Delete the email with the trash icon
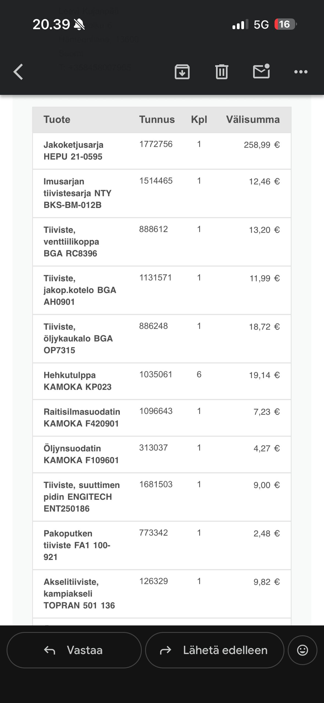324x703 pixels. pos(222,72)
